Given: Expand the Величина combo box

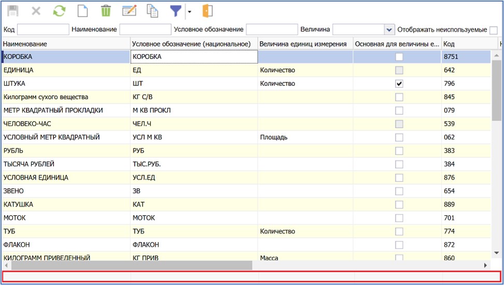Looking at the screenshot, I should [389, 29].
